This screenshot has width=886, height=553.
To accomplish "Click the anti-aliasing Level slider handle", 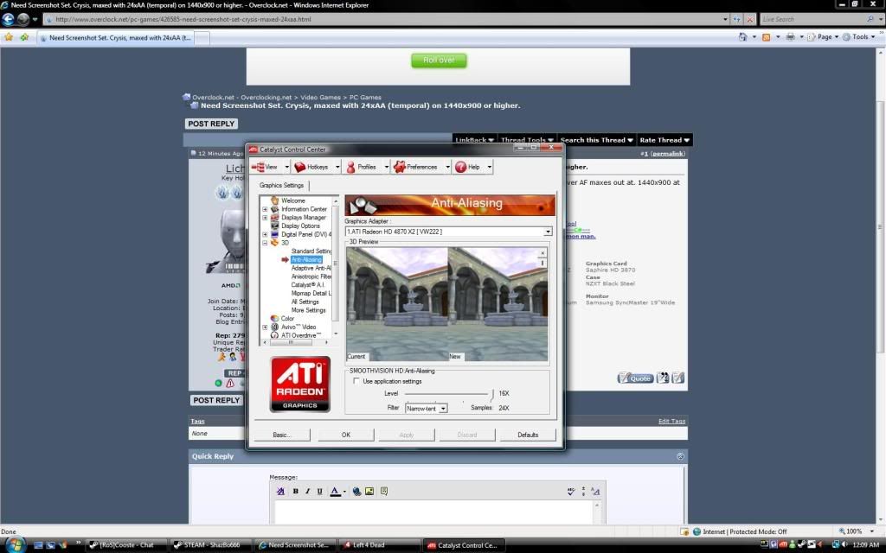I will coord(491,394).
